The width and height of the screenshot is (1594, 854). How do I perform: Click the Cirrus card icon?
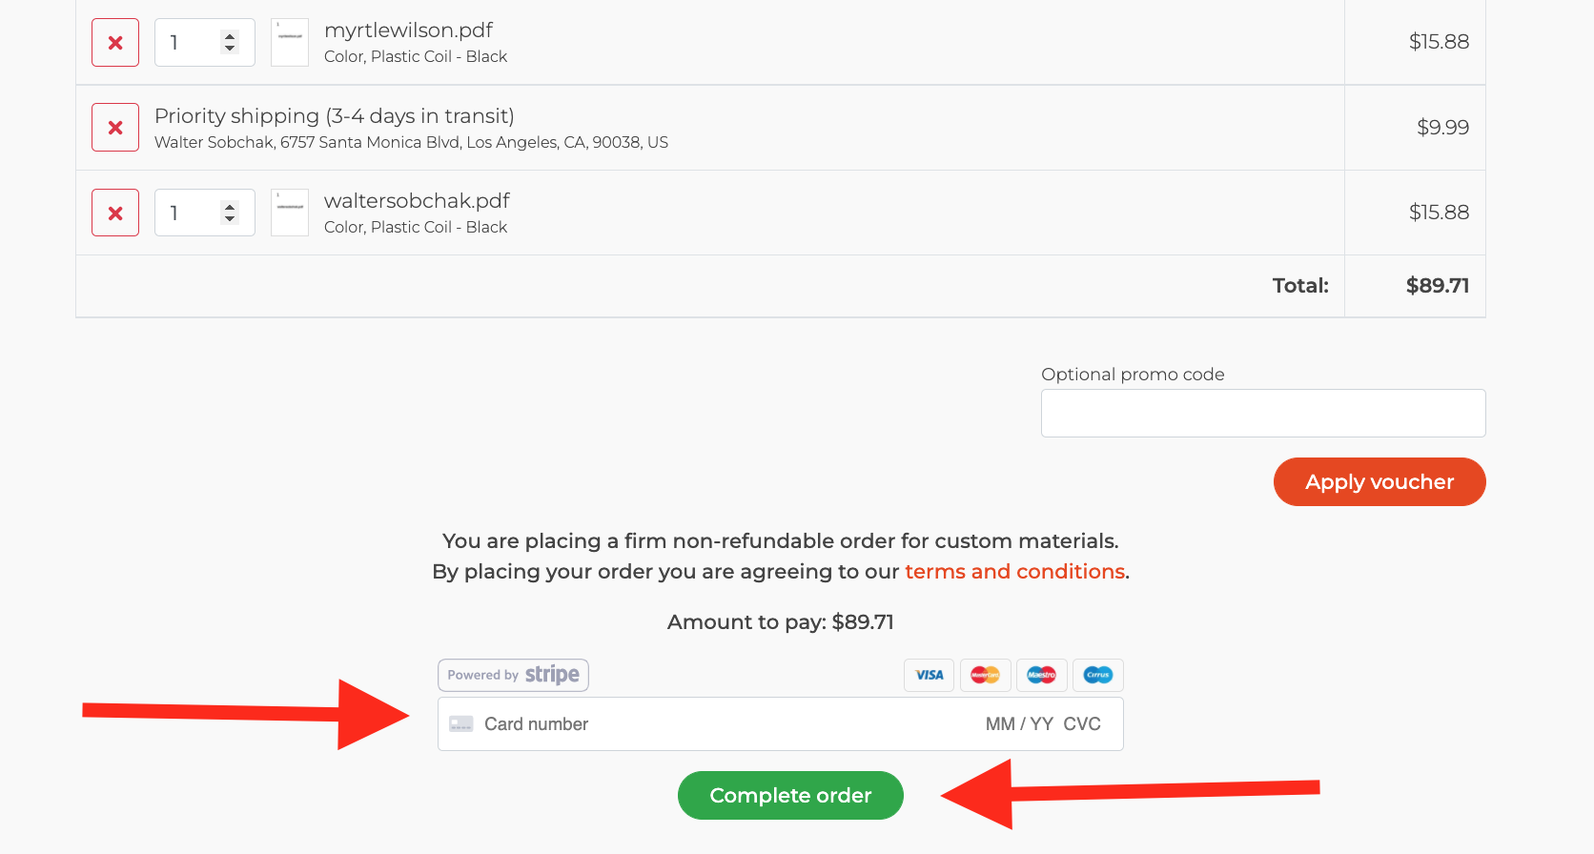click(1098, 675)
